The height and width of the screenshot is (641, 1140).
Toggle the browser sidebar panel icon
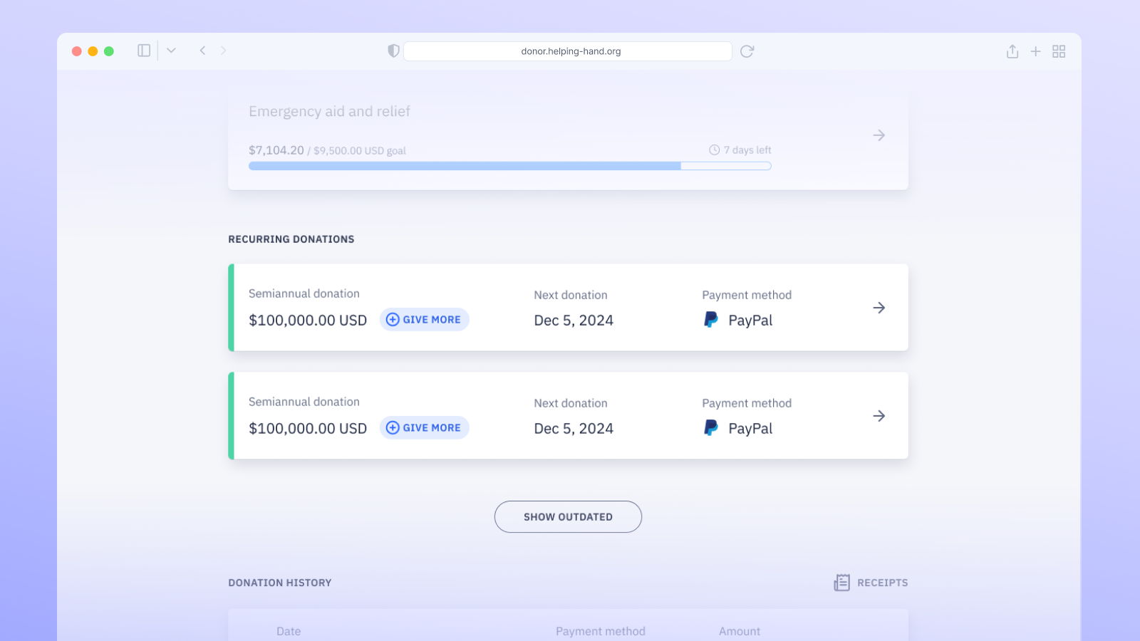(x=144, y=51)
